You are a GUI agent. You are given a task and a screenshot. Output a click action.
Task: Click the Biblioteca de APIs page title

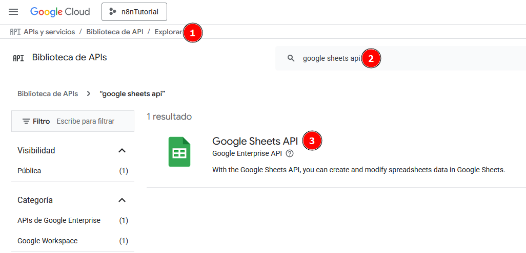click(69, 58)
